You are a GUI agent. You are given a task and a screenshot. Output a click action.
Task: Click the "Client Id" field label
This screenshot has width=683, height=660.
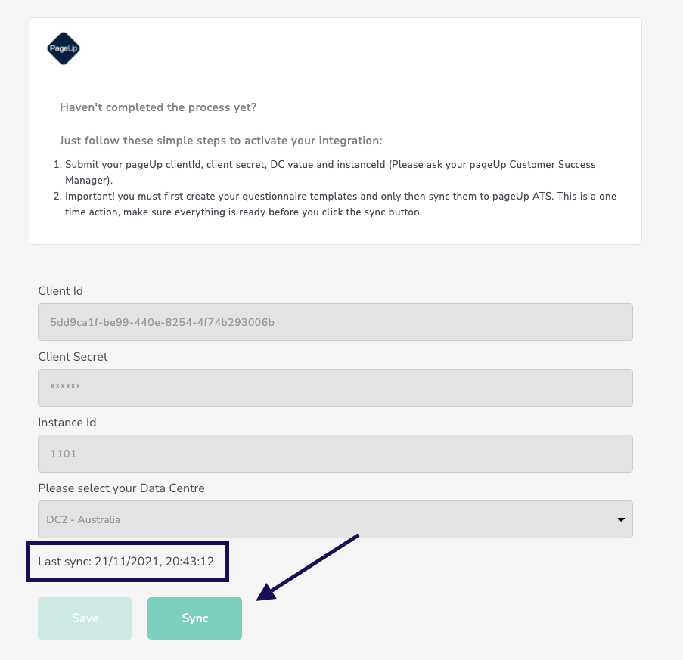(61, 290)
